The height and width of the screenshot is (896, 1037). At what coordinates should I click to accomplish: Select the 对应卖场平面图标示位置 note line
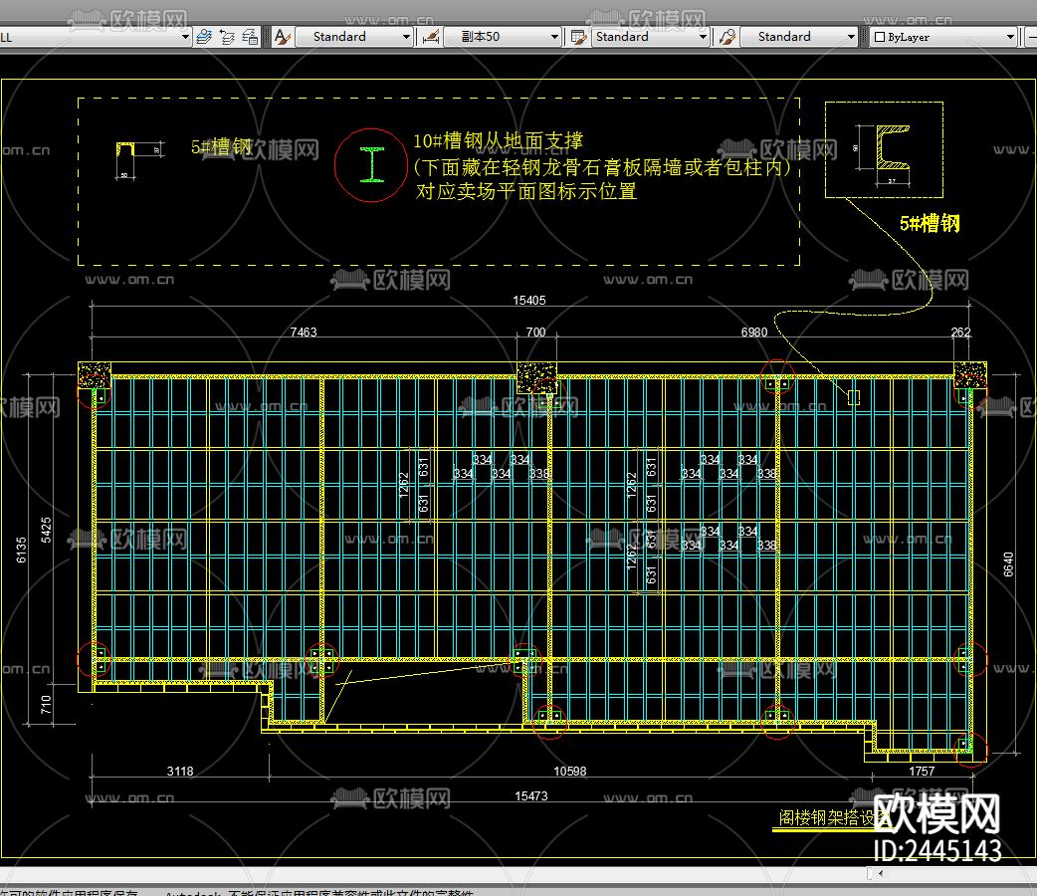click(525, 191)
